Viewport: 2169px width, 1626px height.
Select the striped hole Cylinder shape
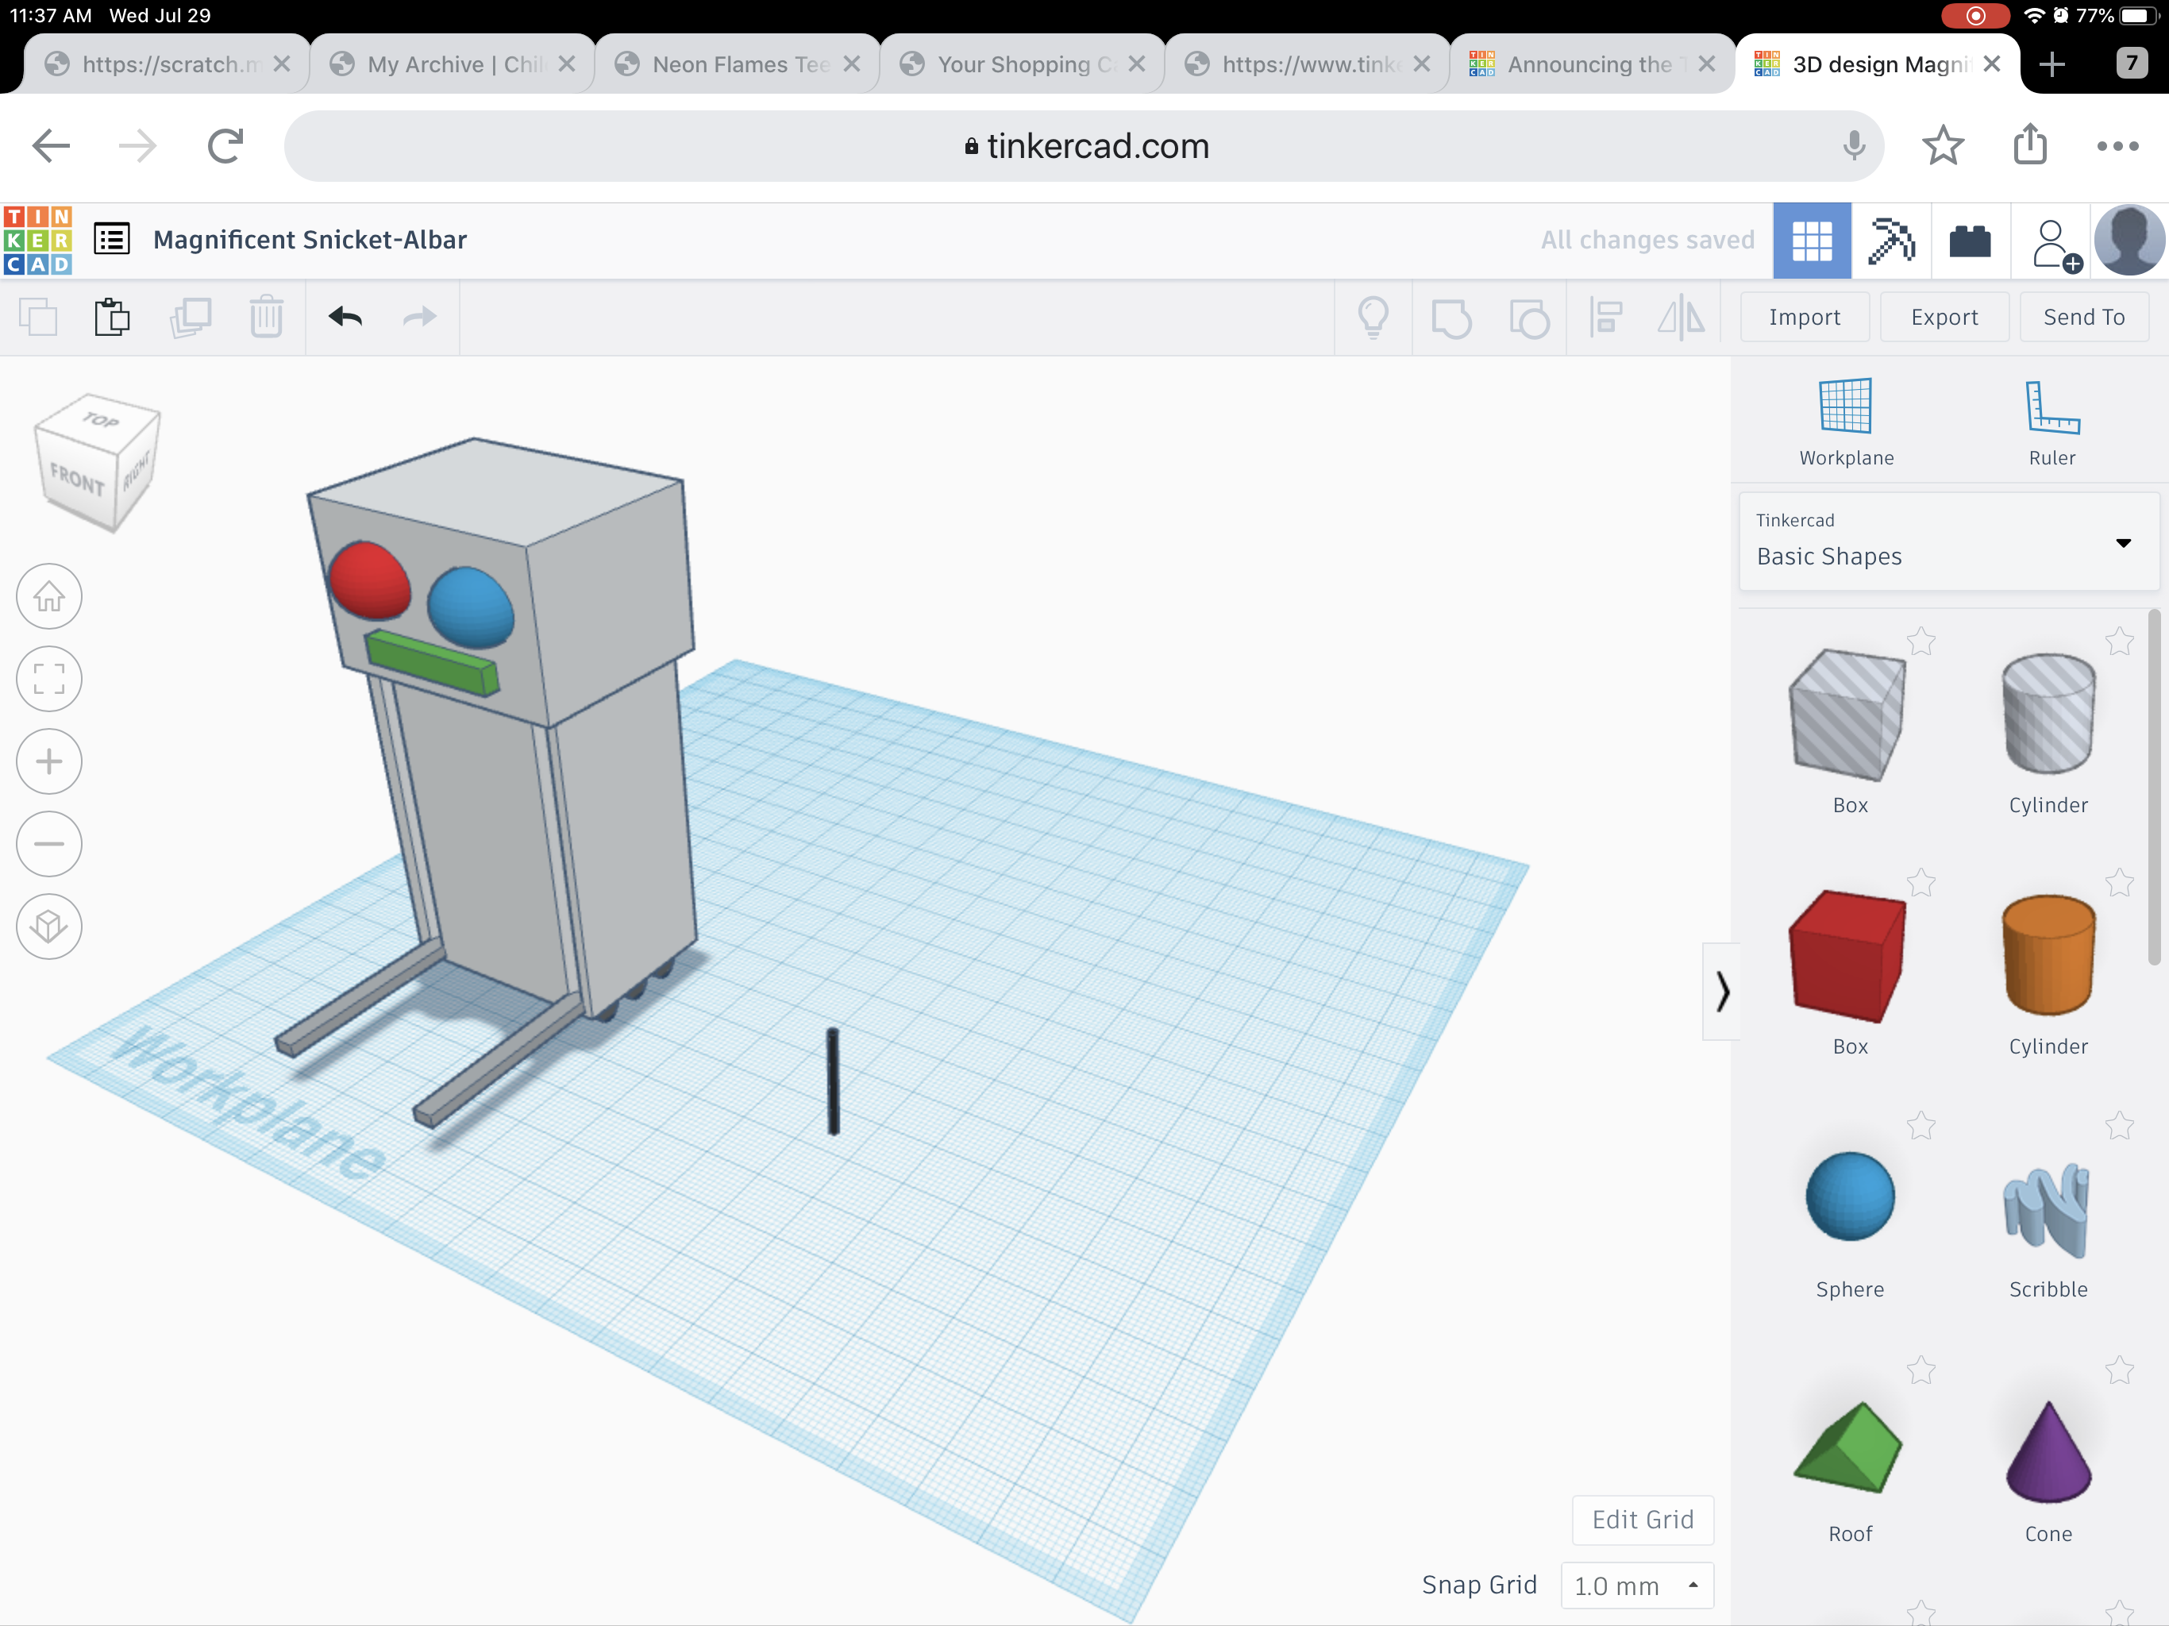point(2048,715)
